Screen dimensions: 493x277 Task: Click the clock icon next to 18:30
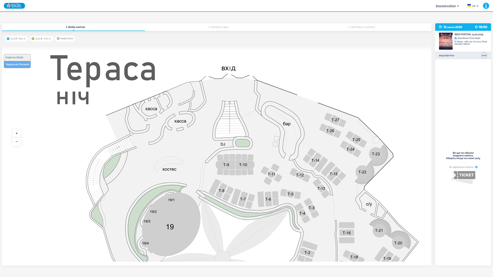[x=476, y=27]
